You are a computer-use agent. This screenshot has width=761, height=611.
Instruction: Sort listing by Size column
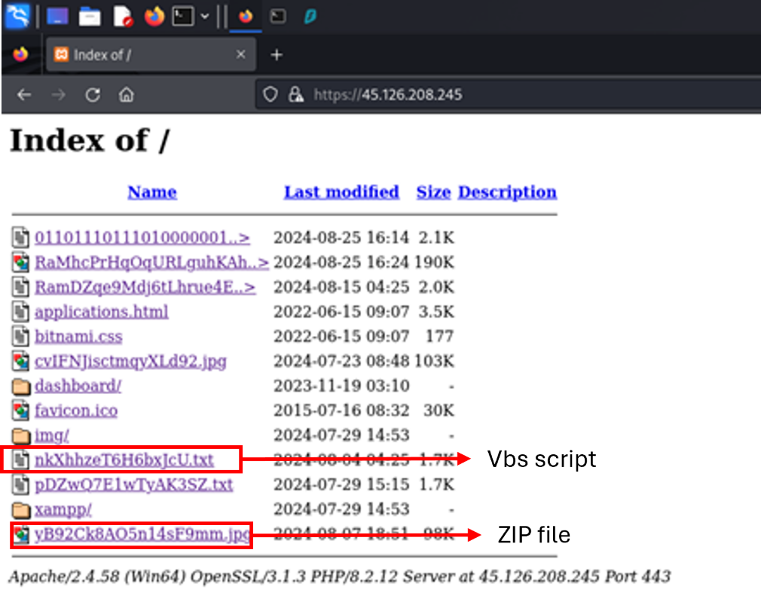(432, 192)
